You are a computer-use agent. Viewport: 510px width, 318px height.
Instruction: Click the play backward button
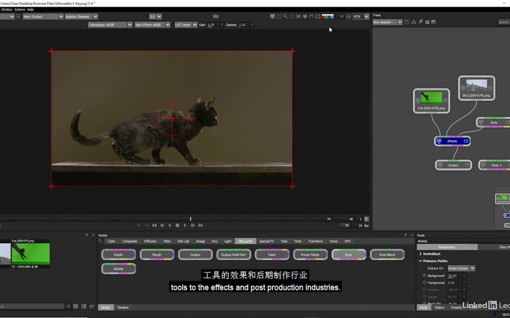pyautogui.click(x=170, y=225)
